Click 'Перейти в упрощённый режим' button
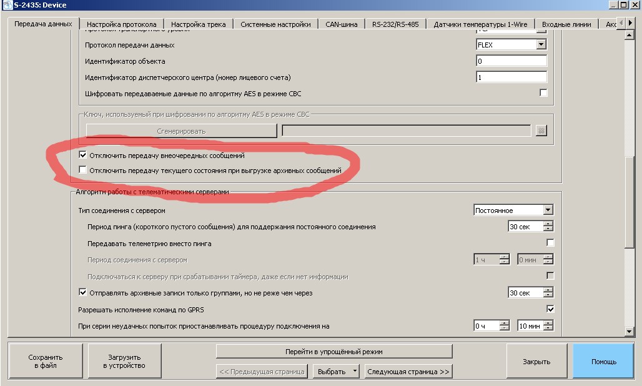Image resolution: width=642 pixels, height=386 pixels. click(x=334, y=351)
